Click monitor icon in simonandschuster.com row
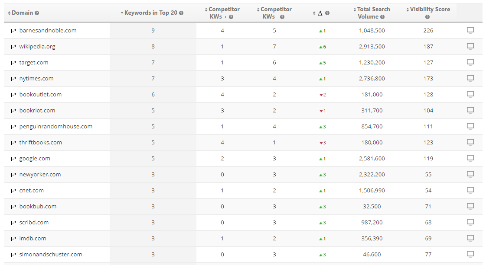486x265 pixels. pos(470,254)
